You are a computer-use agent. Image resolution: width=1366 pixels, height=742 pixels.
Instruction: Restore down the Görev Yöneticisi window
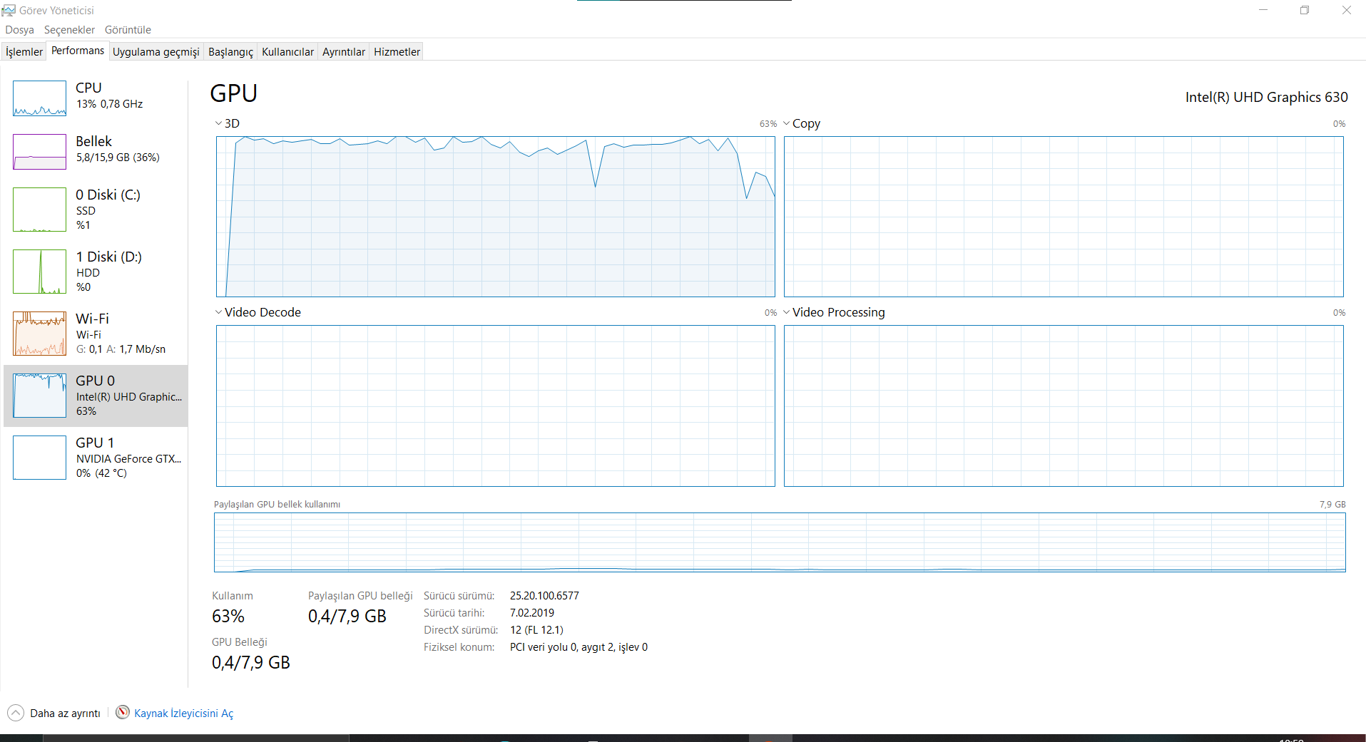pos(1305,10)
